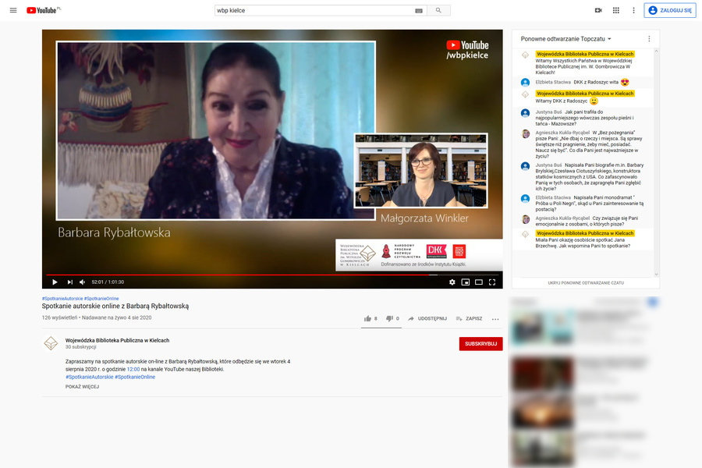Click the video title 'Spotkanie autorskie online z Barbarą Rybałtowską'
This screenshot has width=702, height=468.
click(115, 307)
